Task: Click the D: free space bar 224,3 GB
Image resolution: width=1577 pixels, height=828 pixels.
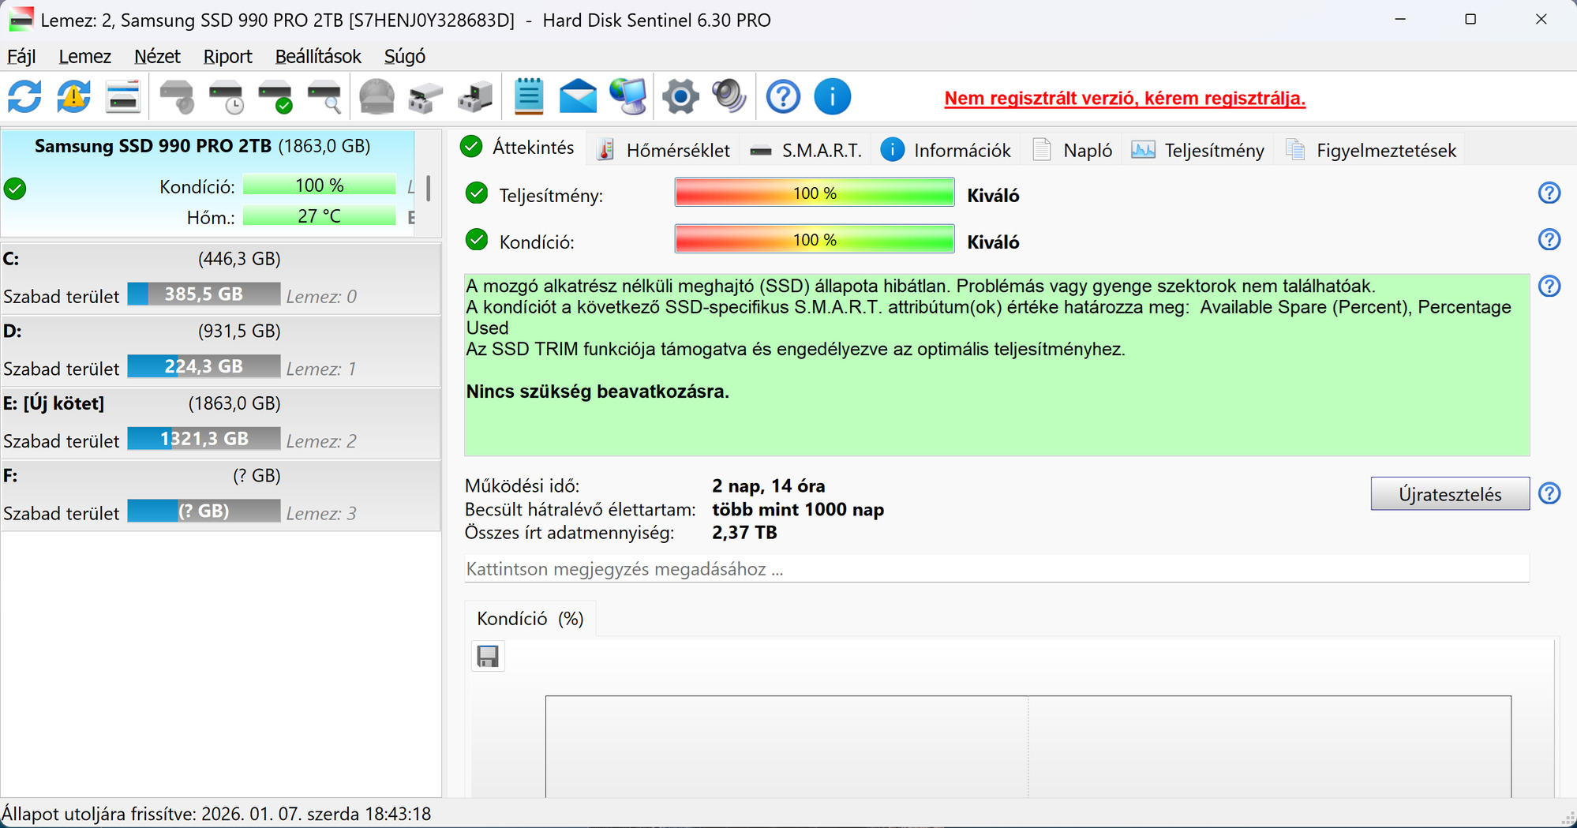Action: point(204,367)
